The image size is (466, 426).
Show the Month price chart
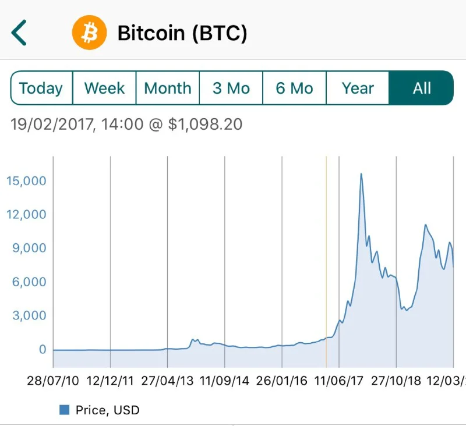pyautogui.click(x=168, y=88)
